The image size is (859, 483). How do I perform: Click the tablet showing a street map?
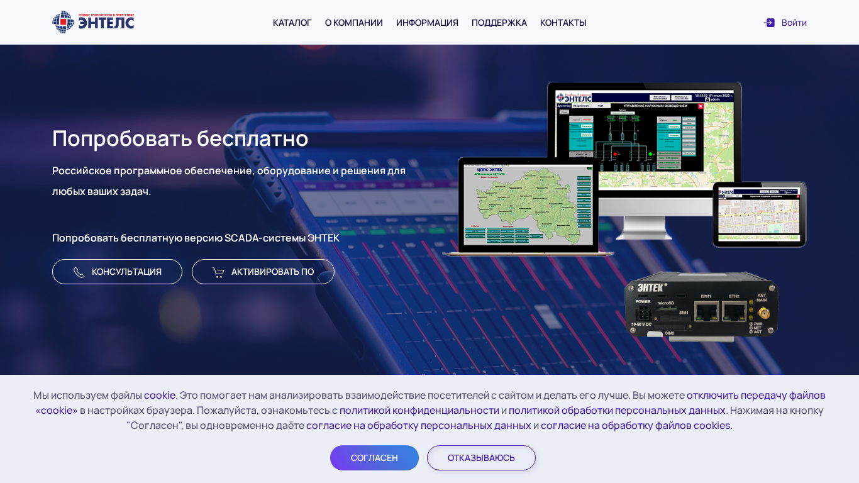pos(760,214)
